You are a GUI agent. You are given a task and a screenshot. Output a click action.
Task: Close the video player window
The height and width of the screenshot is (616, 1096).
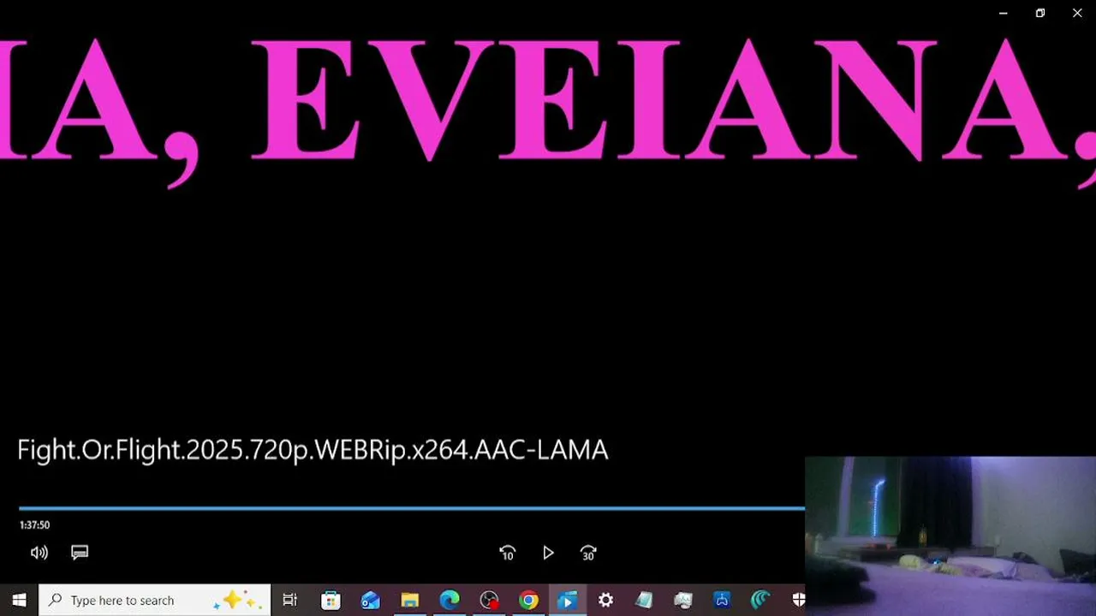point(1077,13)
